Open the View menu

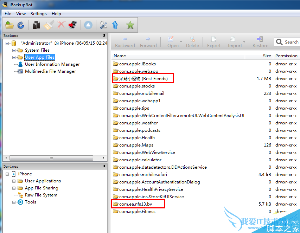point(21,14)
